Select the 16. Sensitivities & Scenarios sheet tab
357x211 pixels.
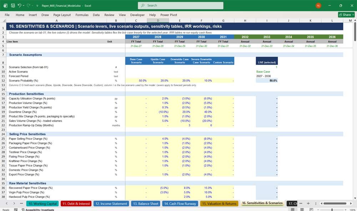point(262,203)
